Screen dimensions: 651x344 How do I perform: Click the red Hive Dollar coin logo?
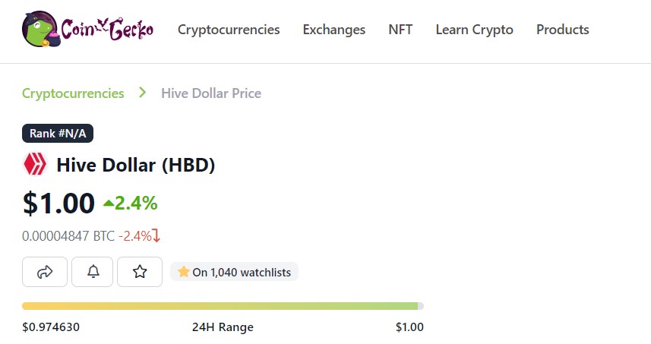click(x=35, y=164)
